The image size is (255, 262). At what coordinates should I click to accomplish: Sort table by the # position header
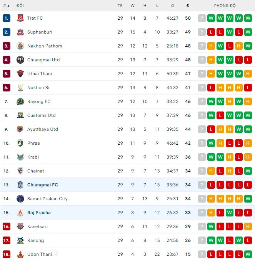click(6, 6)
